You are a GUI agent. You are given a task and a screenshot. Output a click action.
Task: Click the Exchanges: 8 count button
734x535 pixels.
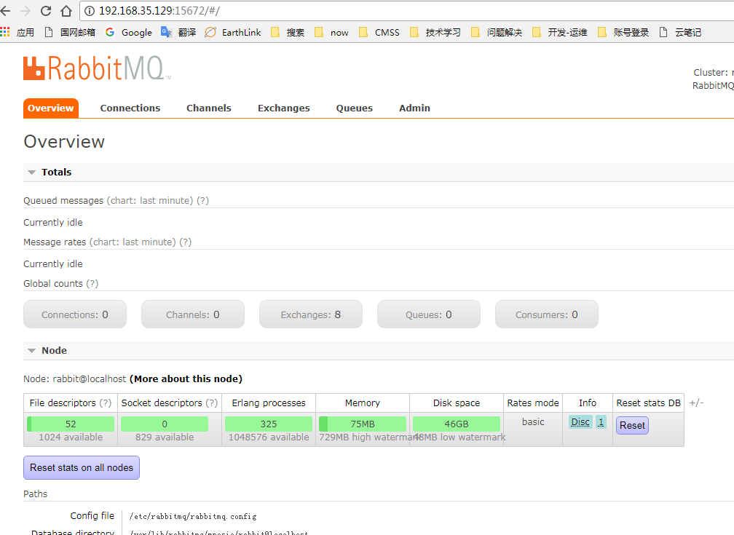point(311,314)
